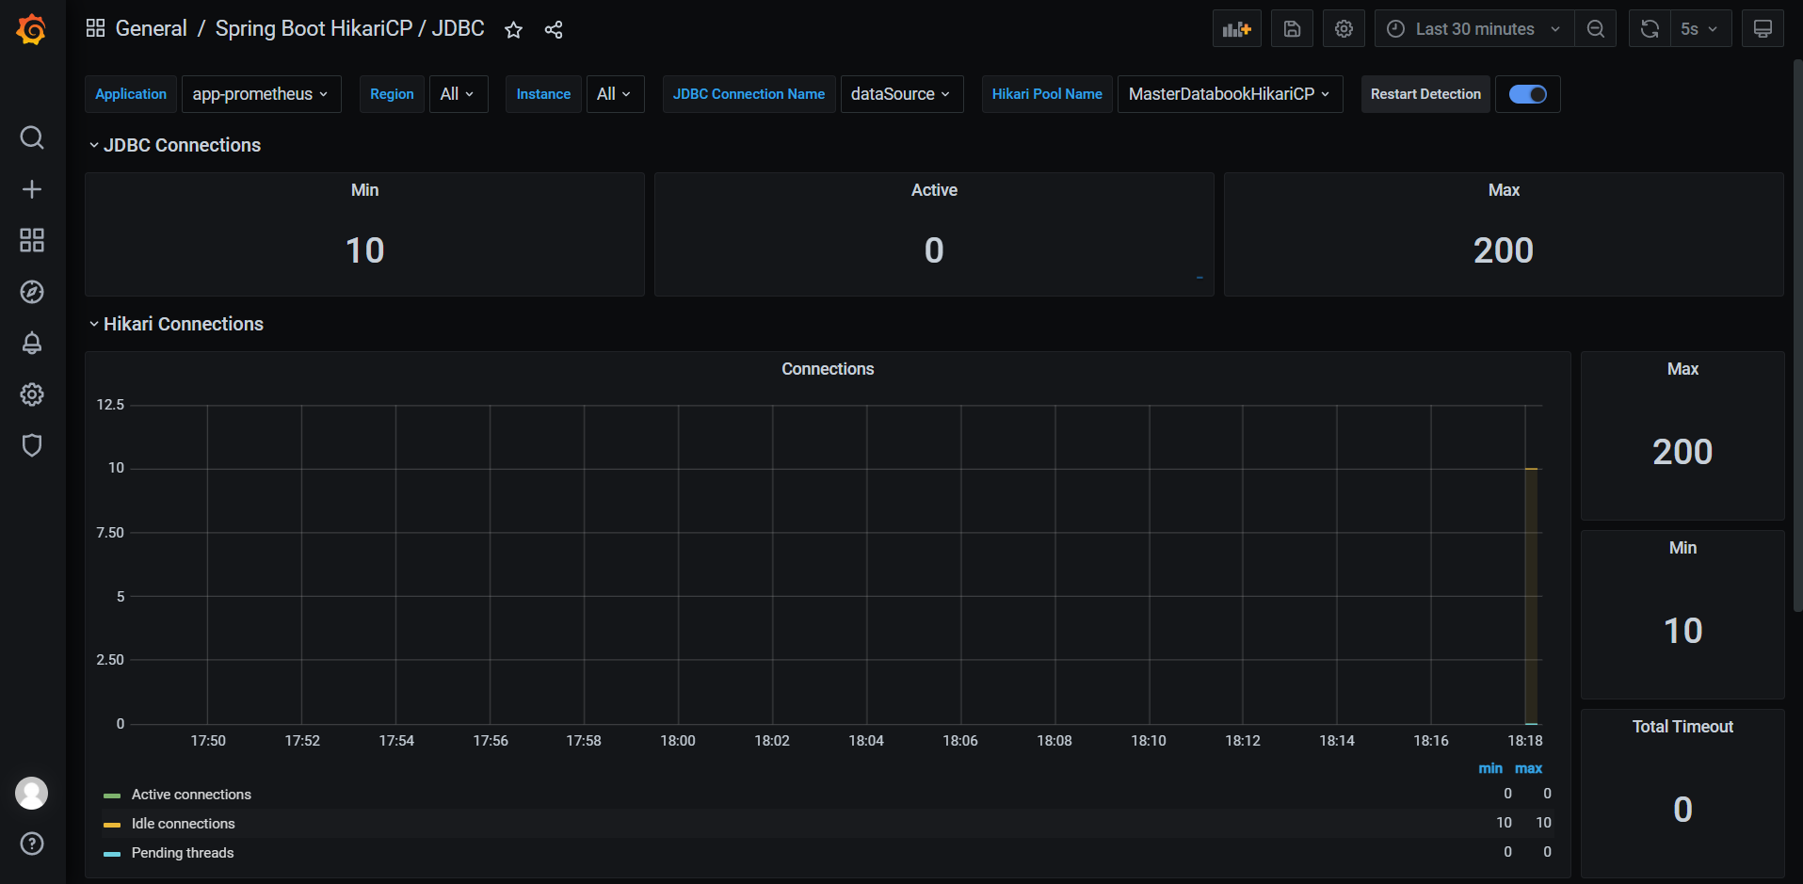Toggle the Active connections legend series
The width and height of the screenshot is (1803, 884).
tap(191, 795)
